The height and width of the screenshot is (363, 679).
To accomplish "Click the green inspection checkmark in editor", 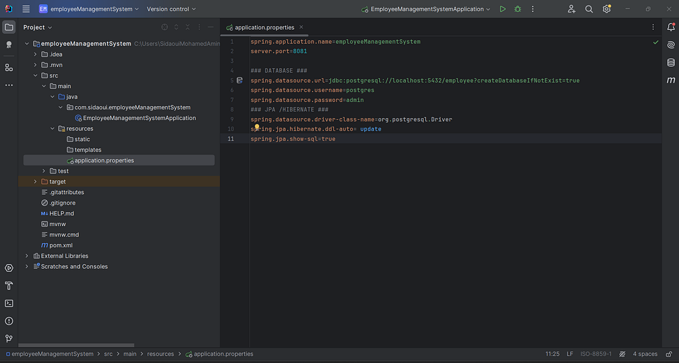I will [656, 42].
